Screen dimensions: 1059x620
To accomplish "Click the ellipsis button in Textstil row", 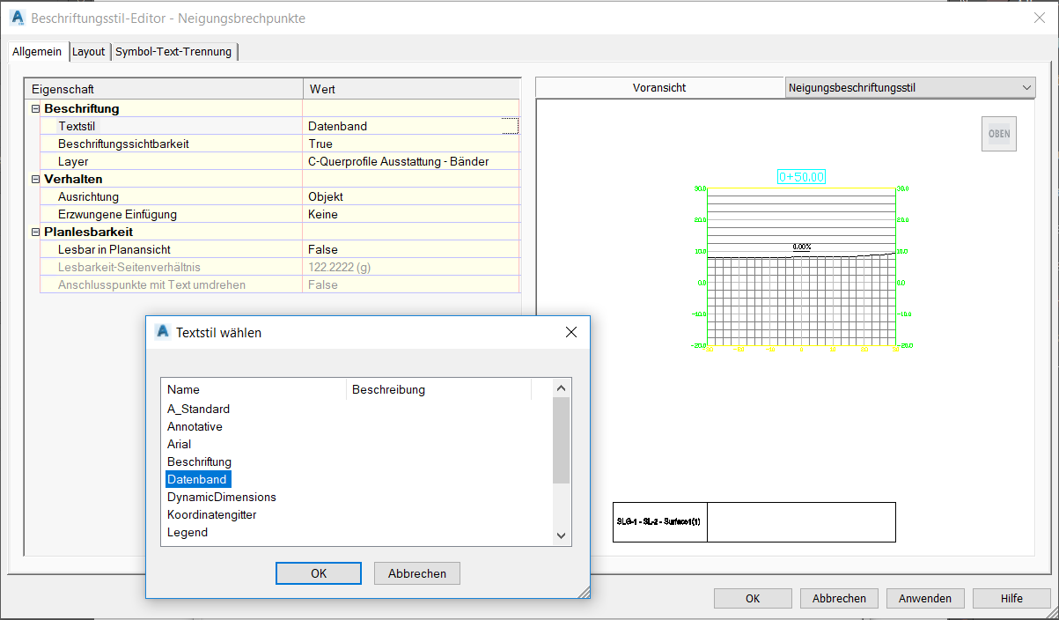I will (x=510, y=126).
